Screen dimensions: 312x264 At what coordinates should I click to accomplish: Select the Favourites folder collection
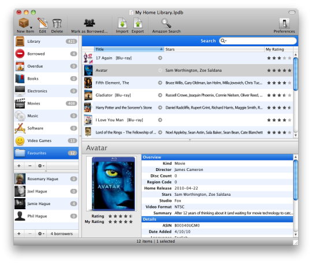click(46, 153)
